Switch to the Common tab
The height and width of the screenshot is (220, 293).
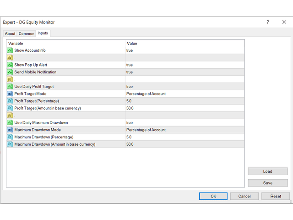[27, 33]
